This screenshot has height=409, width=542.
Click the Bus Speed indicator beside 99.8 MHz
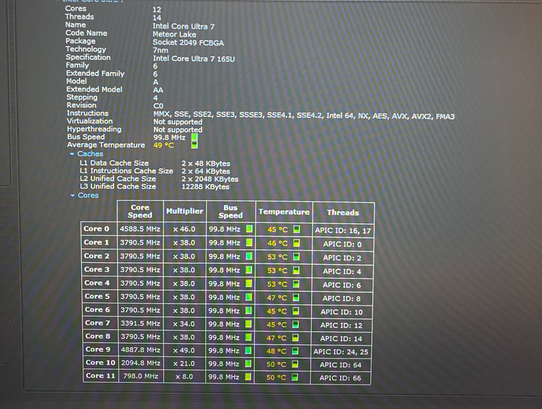click(195, 137)
